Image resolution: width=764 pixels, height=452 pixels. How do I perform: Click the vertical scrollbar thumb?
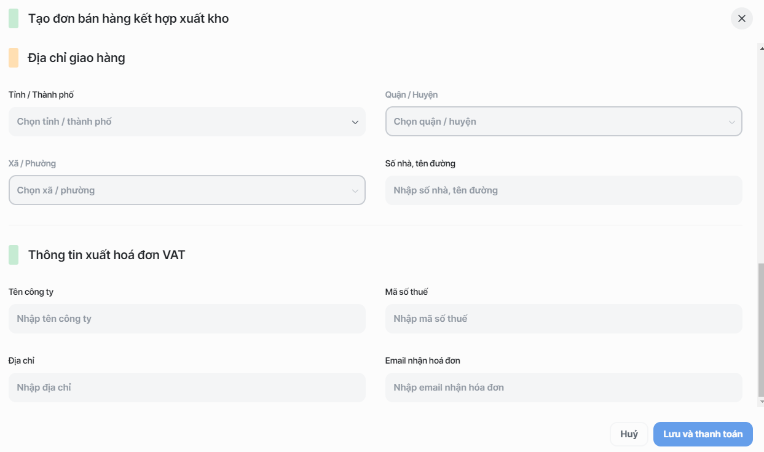[761, 330]
